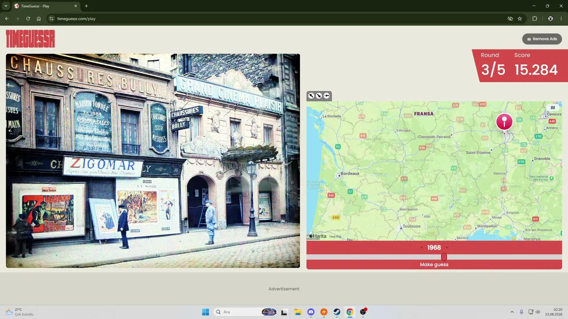Pin the map size with the pin icon
This screenshot has height=319, width=568.
(327, 96)
